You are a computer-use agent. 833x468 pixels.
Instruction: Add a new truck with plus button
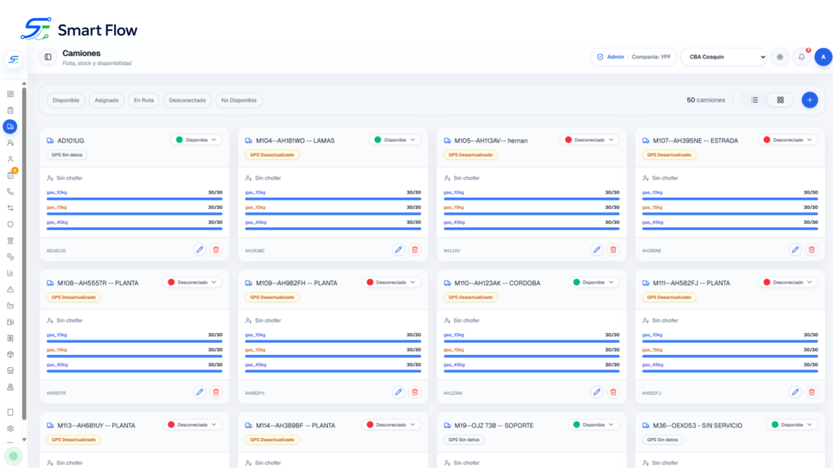point(809,100)
